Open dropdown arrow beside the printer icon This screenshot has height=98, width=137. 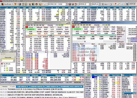[x=78, y=4]
